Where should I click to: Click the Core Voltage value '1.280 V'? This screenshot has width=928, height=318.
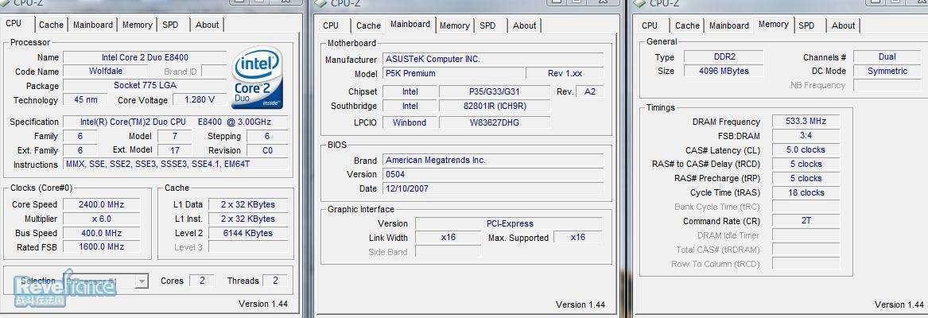click(200, 99)
